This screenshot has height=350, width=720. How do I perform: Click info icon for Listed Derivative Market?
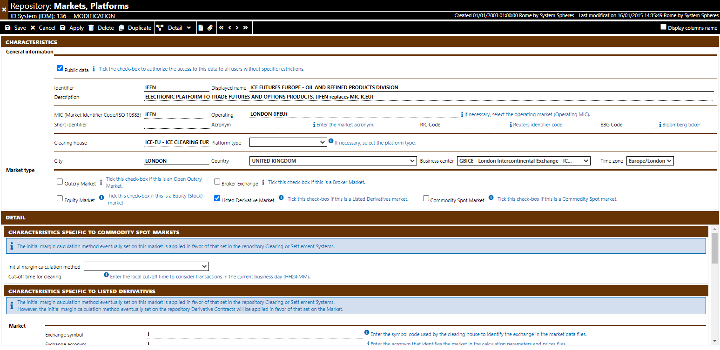[281, 198]
